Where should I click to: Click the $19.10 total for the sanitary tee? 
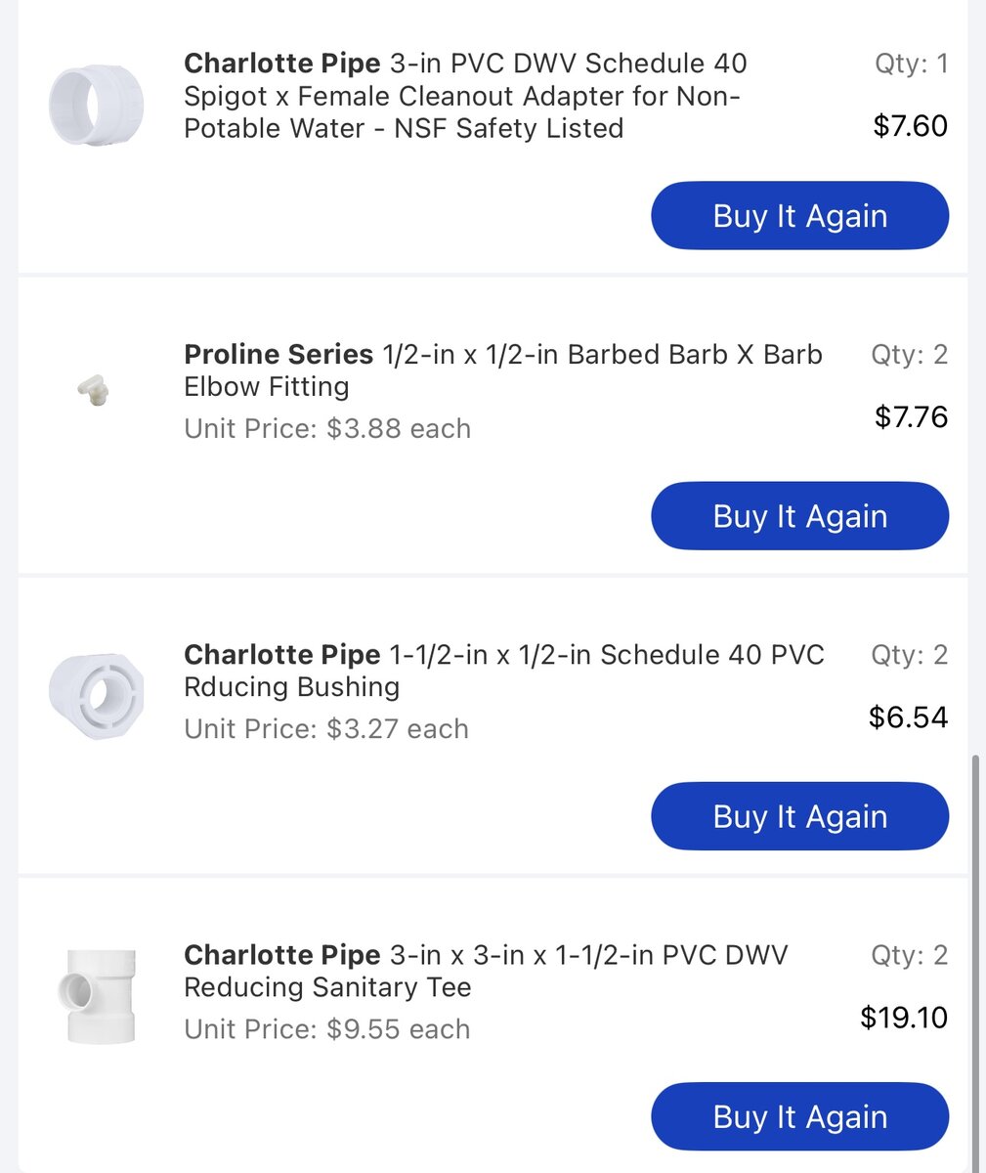[x=904, y=1018]
